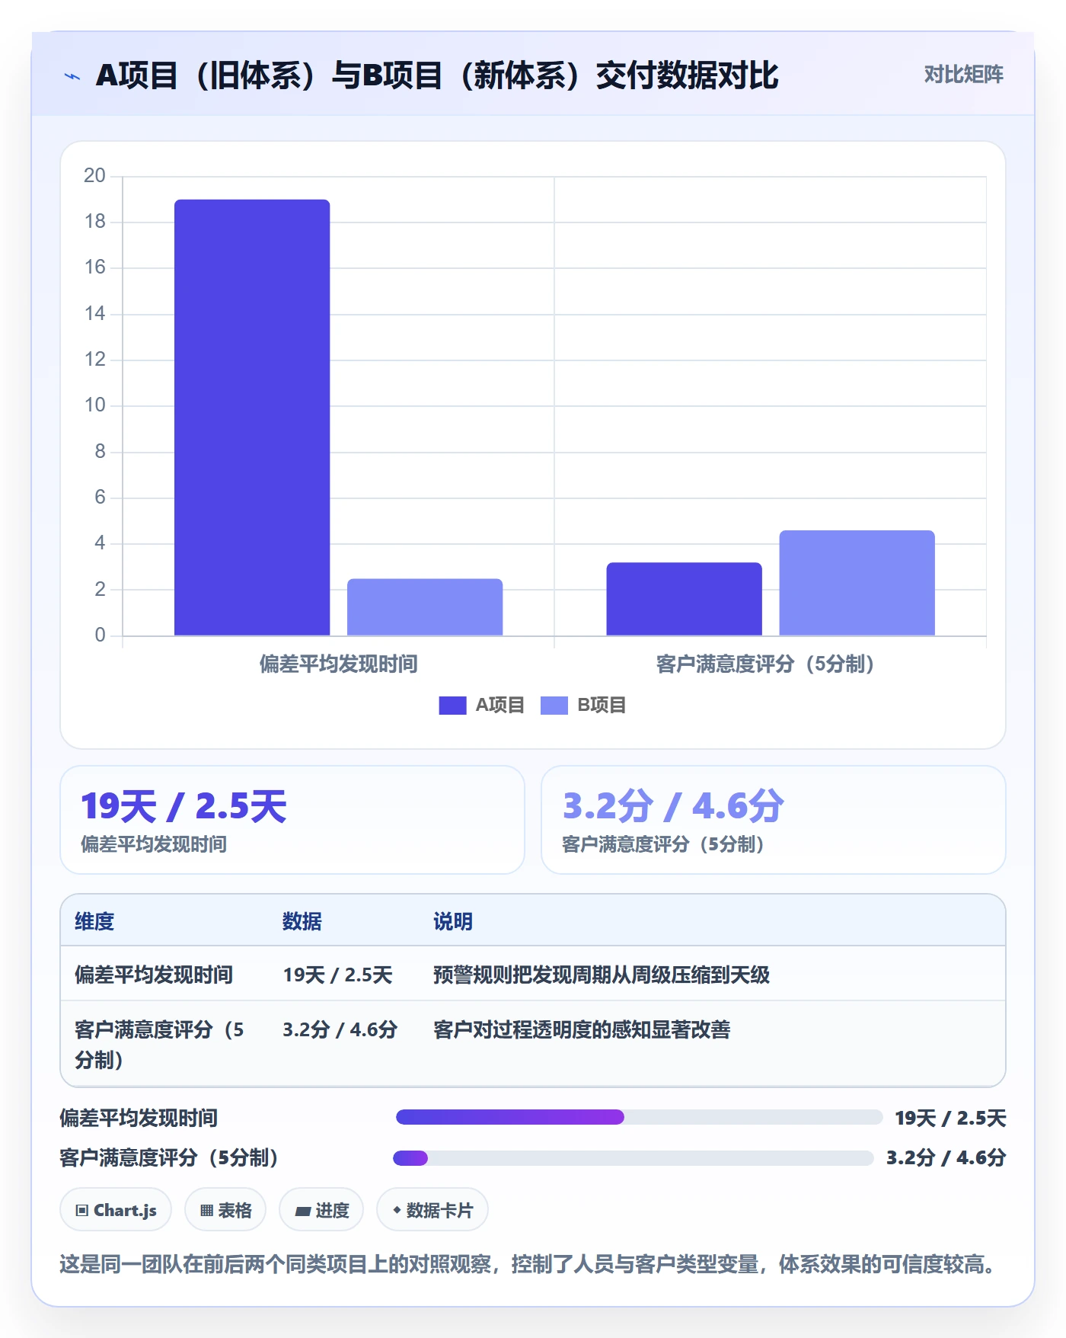
Task: Click the 对比矩阵 label
Action: click(963, 74)
